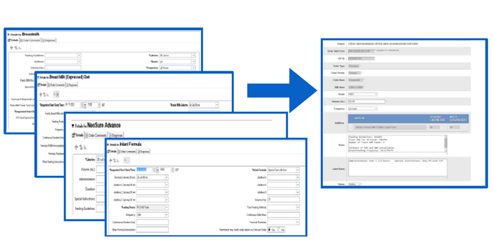Expand the Feeding Route dropdown in Infant Formula
The image size is (493, 250).
coord(167,207)
